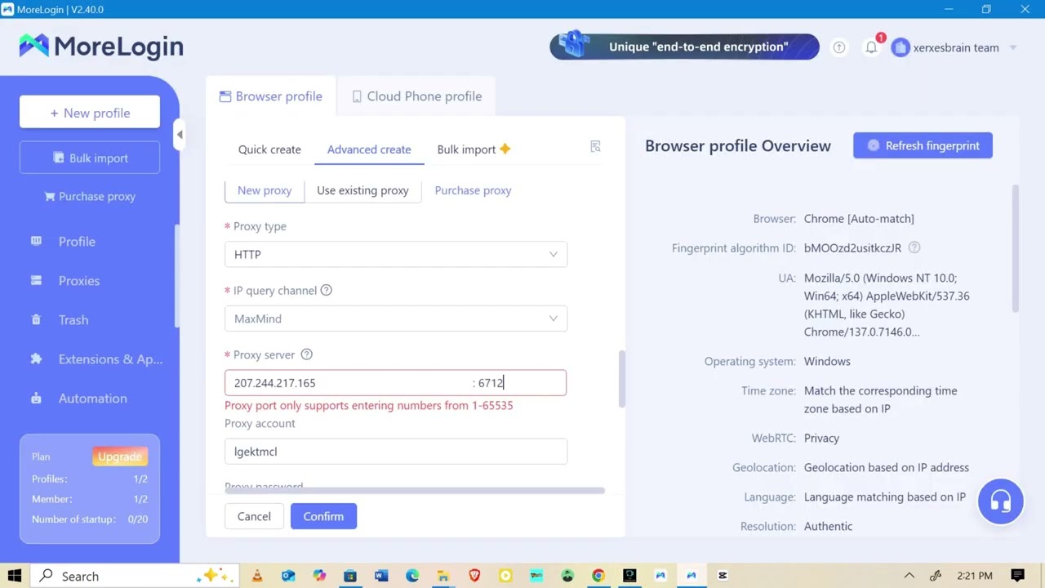The image size is (1045, 588).
Task: Select the Quick create tab
Action: (x=269, y=149)
